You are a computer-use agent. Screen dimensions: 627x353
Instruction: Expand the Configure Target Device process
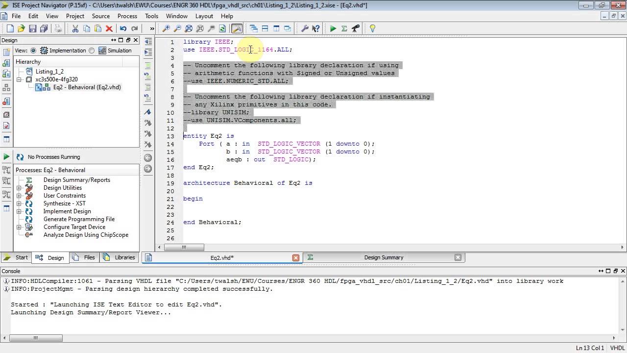coord(19,227)
